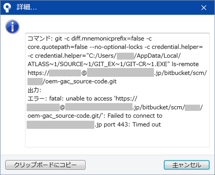Click the 出力: label text
215x175 pixels.
tap(35, 90)
